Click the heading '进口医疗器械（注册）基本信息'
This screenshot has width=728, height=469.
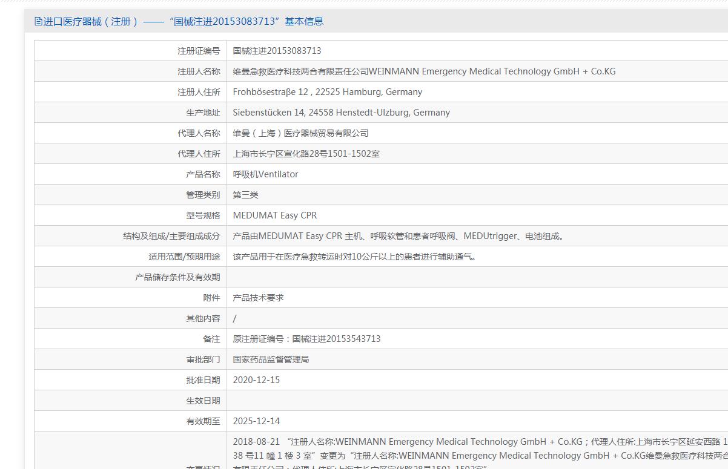tap(184, 21)
